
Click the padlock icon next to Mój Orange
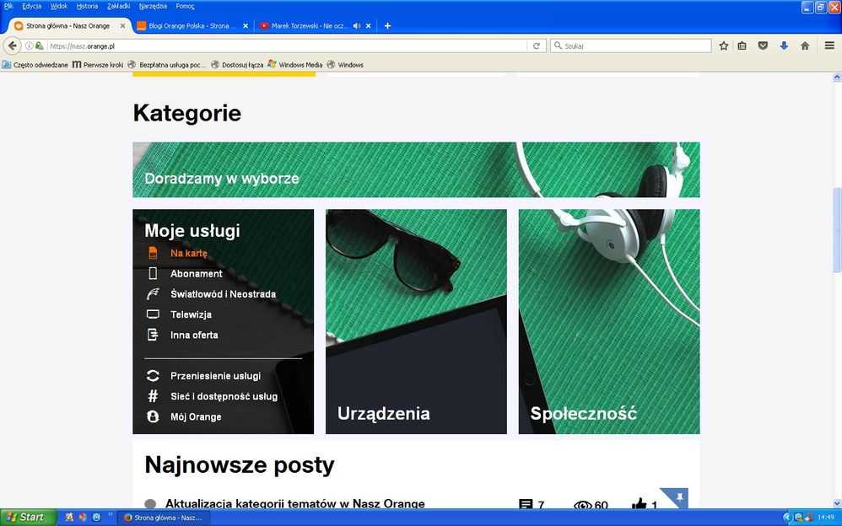[x=154, y=416]
